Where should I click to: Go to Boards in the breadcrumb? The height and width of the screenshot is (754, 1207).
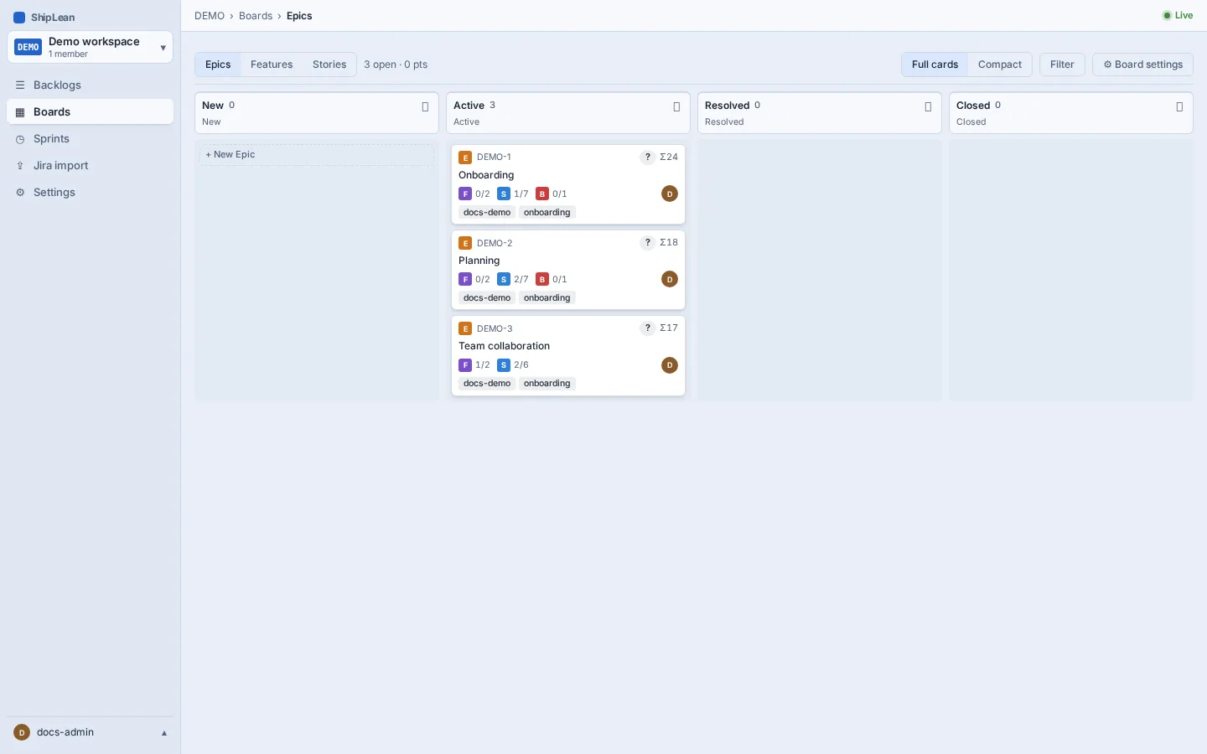pos(256,16)
